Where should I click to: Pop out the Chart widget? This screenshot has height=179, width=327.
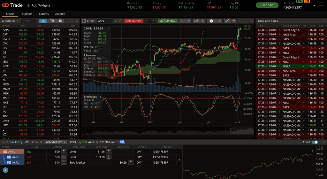[x=84, y=21]
